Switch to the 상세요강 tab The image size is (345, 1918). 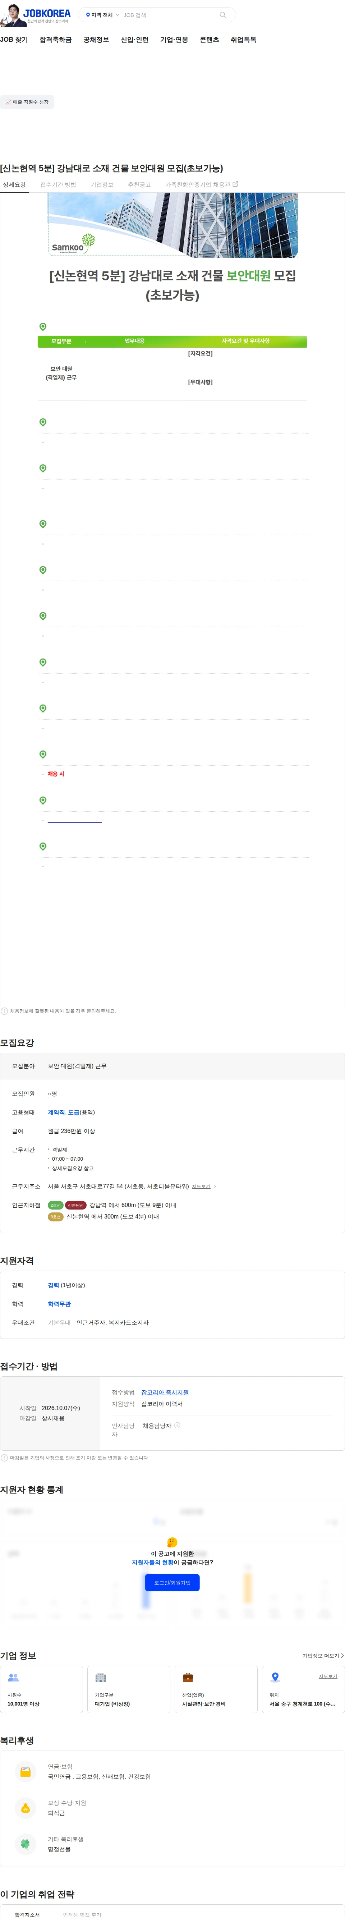click(14, 185)
